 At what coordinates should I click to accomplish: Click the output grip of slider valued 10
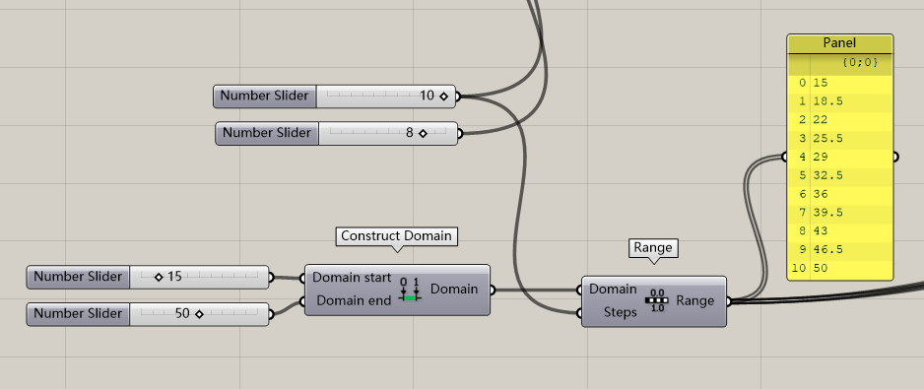point(457,97)
